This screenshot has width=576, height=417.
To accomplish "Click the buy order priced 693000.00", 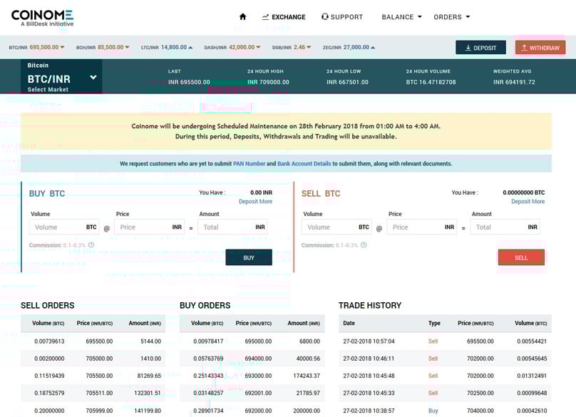I will tap(252, 376).
